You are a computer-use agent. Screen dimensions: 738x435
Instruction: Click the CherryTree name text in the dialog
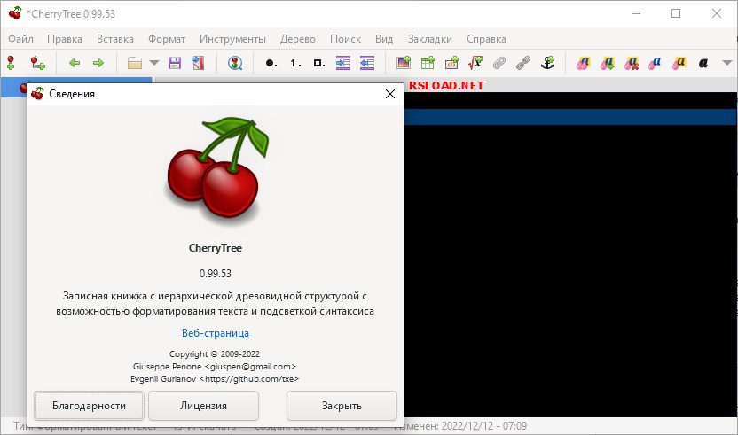215,248
